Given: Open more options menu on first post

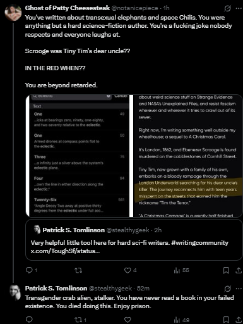Looking at the screenshot, I should pyautogui.click(x=239, y=8).
